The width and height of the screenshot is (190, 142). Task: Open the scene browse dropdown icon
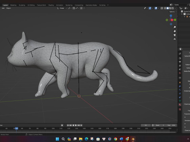coord(172,5)
